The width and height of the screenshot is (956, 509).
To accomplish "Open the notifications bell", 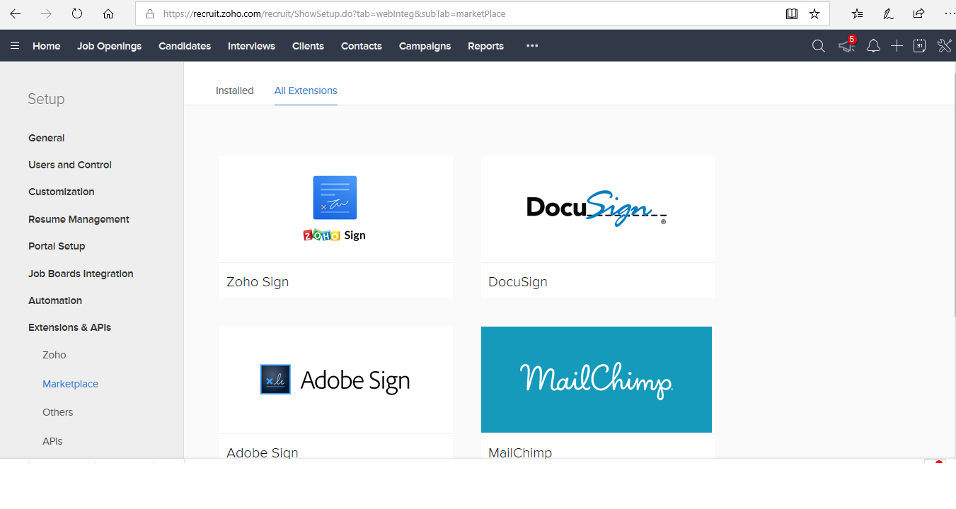I will point(874,46).
